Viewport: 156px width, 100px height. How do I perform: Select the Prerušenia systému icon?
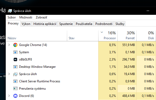pos(15,89)
